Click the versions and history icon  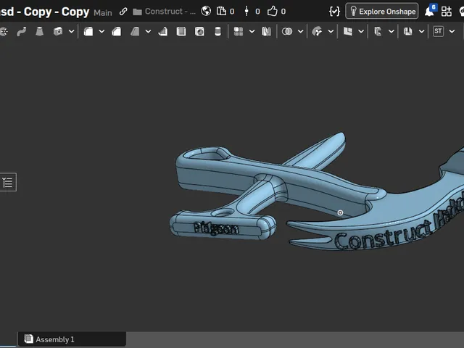pos(246,12)
